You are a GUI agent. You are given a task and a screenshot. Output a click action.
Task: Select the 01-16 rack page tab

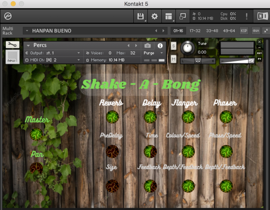point(178,31)
